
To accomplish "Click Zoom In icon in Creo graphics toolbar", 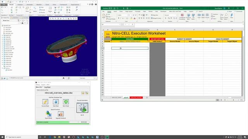I will pos(53,19).
